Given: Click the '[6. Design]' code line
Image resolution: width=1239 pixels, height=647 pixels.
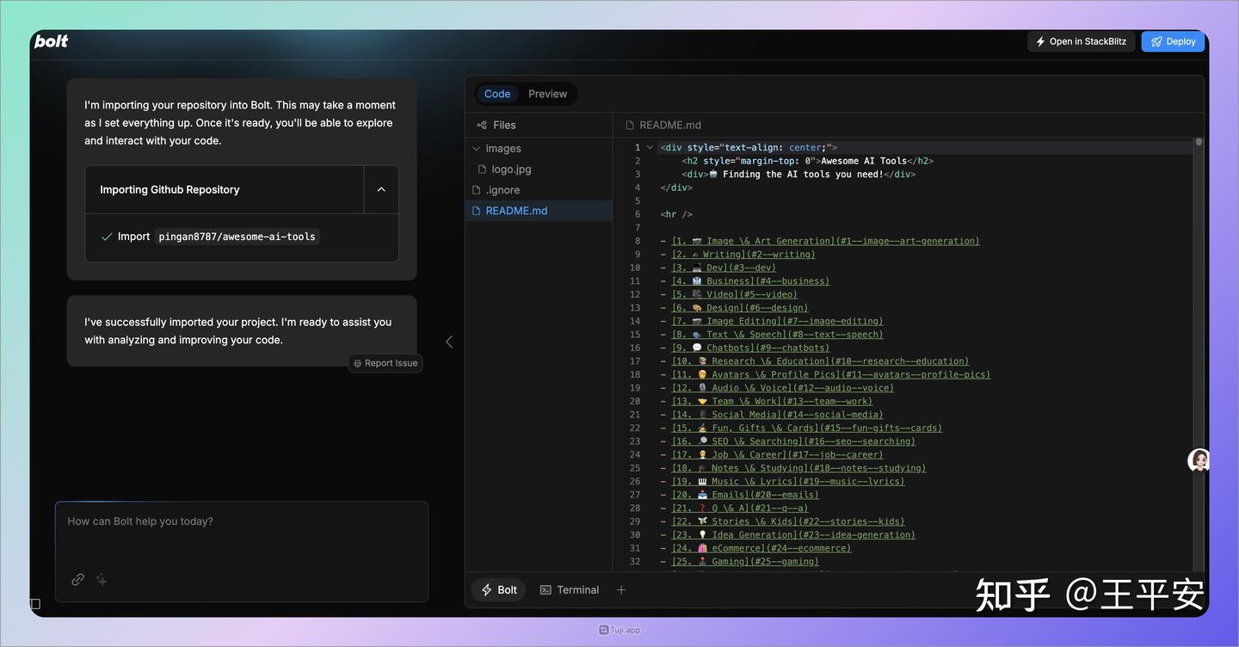Looking at the screenshot, I should [x=739, y=308].
